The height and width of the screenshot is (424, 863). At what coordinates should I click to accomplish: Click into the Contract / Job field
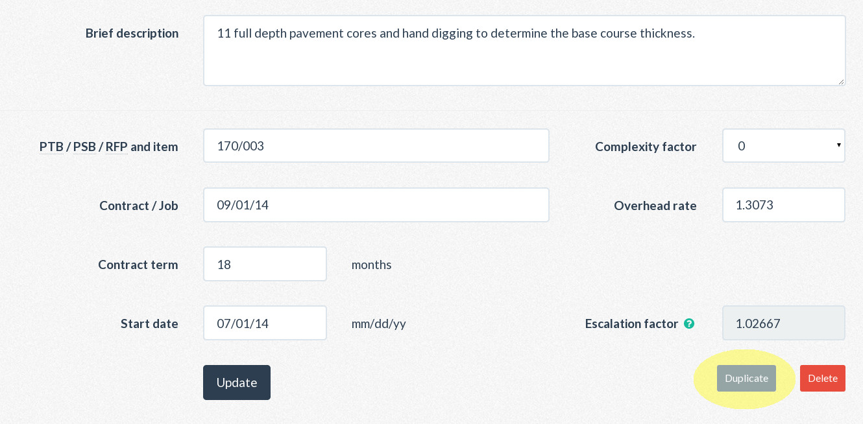(x=376, y=205)
